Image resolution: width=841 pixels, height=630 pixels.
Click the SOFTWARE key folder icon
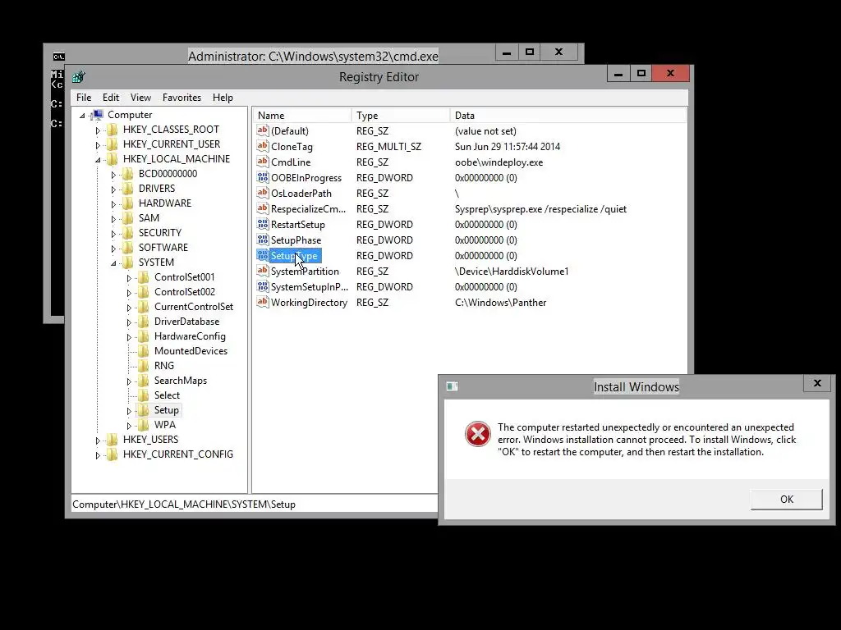click(x=128, y=248)
